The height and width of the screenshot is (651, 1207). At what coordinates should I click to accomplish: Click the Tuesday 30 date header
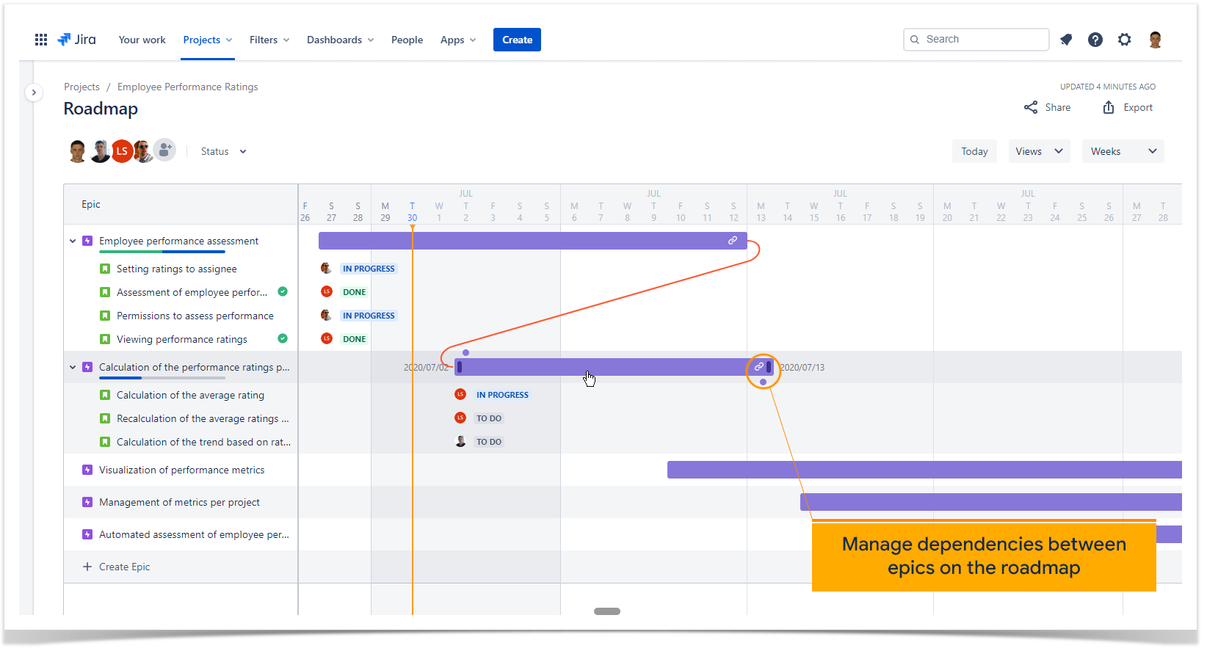tap(412, 211)
